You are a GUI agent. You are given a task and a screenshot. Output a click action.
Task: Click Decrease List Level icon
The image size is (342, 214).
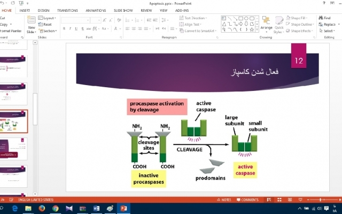pos(149,20)
